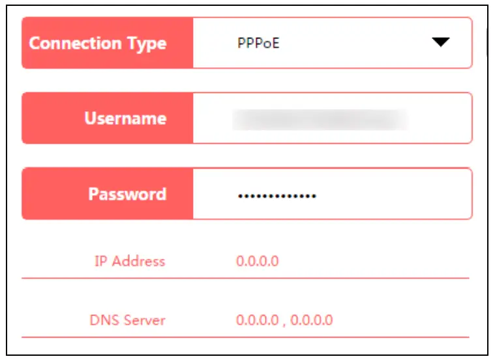Image resolution: width=495 pixels, height=361 pixels.
Task: Click the first DNS server address
Action: click(257, 321)
